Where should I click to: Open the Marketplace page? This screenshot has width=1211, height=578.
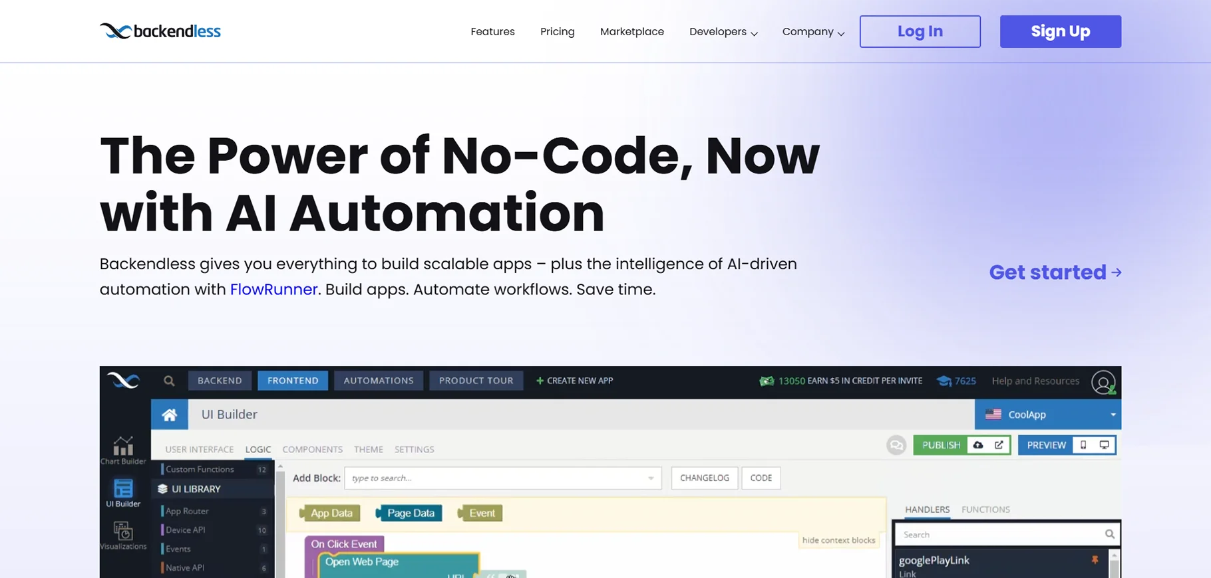(x=632, y=32)
